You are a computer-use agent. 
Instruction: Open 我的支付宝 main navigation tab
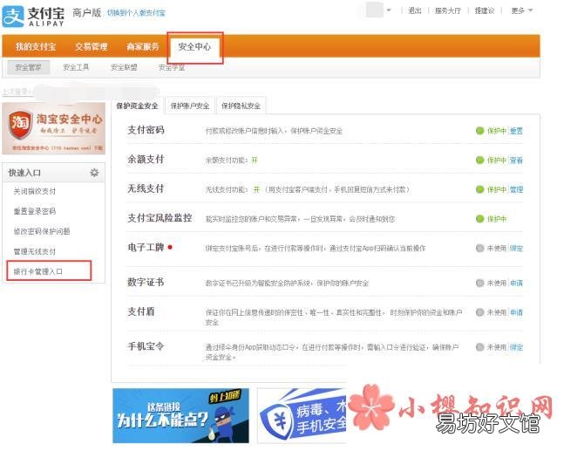pos(35,46)
